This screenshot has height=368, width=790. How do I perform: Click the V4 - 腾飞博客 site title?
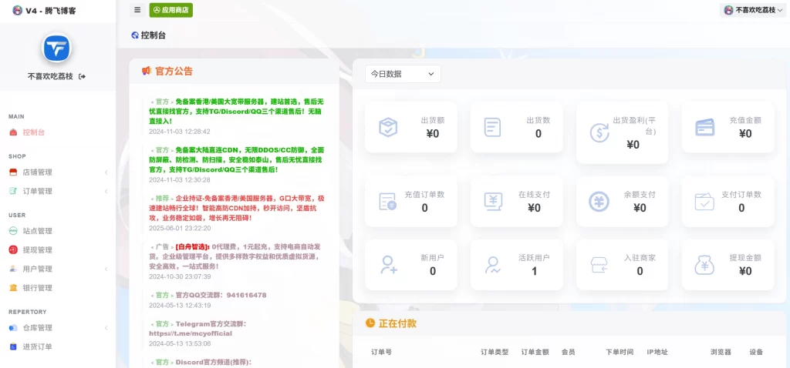[x=50, y=11]
